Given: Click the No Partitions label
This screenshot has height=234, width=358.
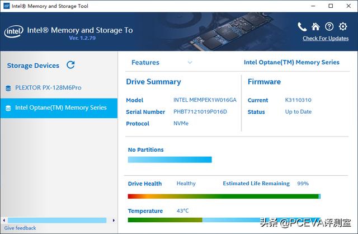Looking at the screenshot, I should pyautogui.click(x=145, y=150).
